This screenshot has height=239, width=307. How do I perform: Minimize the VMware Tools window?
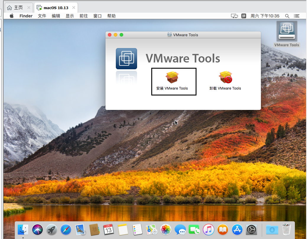point(116,35)
